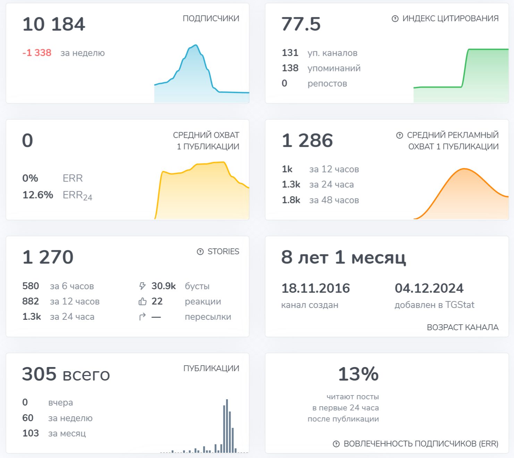Click the green citation index chart
The width and height of the screenshot is (514, 458).
click(x=461, y=76)
